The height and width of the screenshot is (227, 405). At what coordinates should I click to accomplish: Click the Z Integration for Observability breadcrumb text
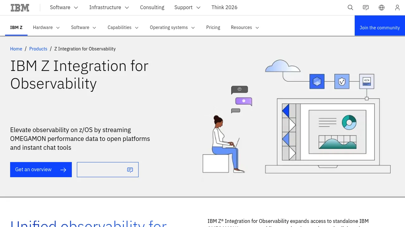point(85,49)
